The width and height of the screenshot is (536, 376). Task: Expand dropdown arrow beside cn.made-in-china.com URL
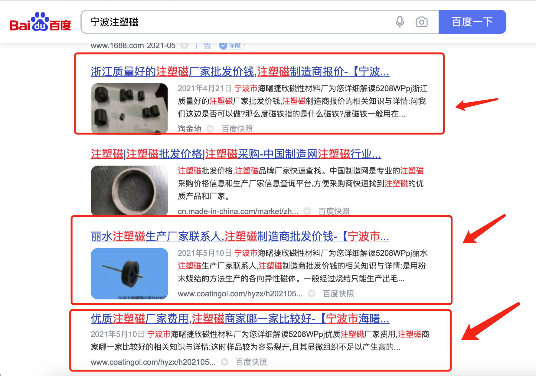click(x=307, y=211)
